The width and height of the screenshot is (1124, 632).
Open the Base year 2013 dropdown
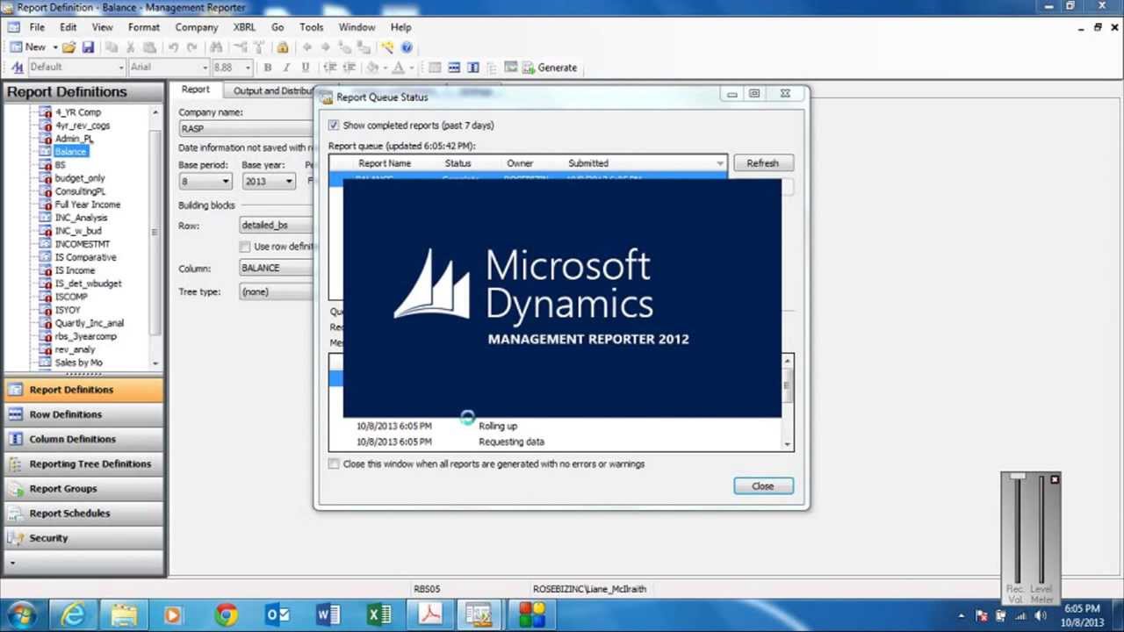(x=289, y=182)
